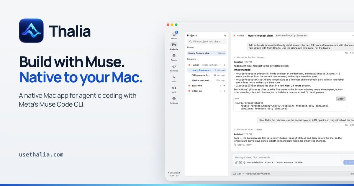Open the terminal icon beside zsh
This screenshot has width=354, height=186.
tap(234, 174)
